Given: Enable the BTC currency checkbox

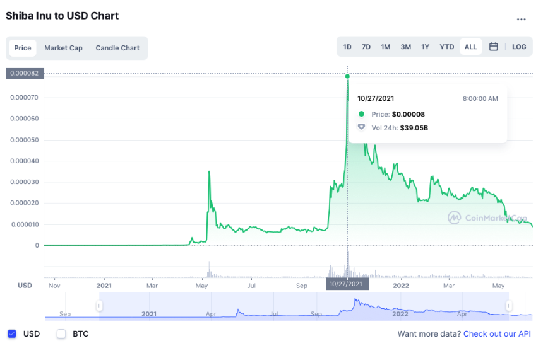Looking at the screenshot, I should point(61,333).
